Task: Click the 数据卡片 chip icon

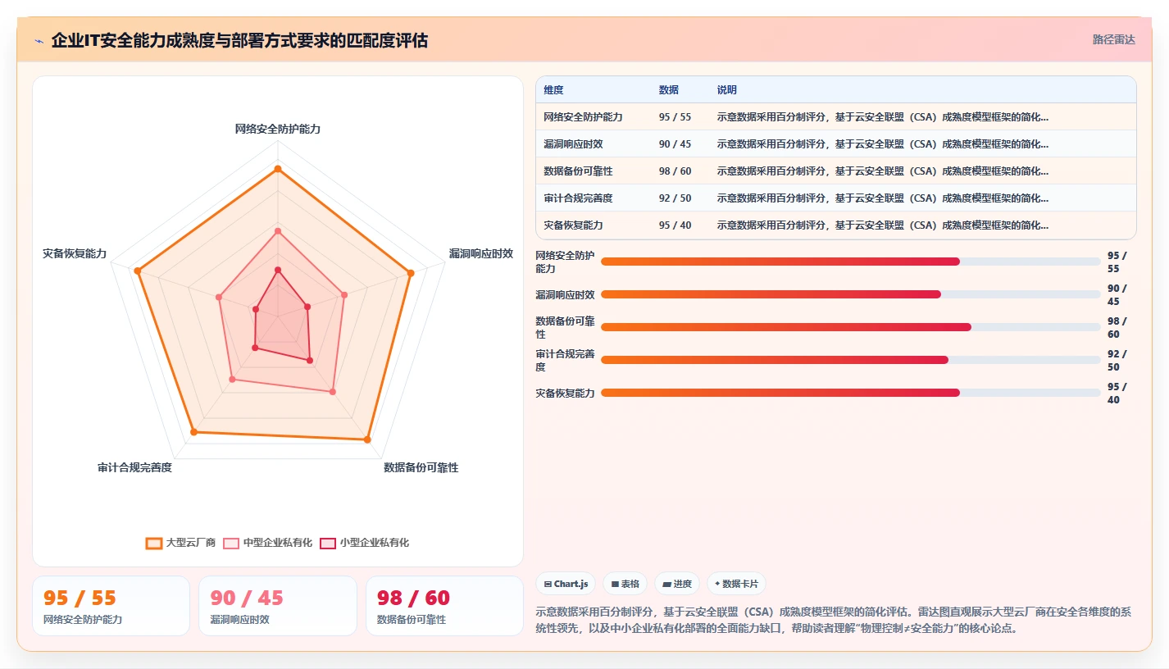Action: point(717,585)
